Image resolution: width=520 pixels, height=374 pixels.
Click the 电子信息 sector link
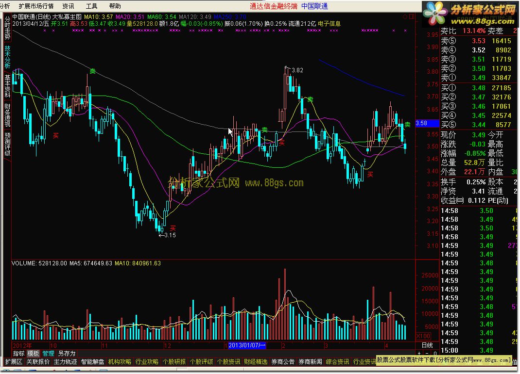(x=329, y=23)
